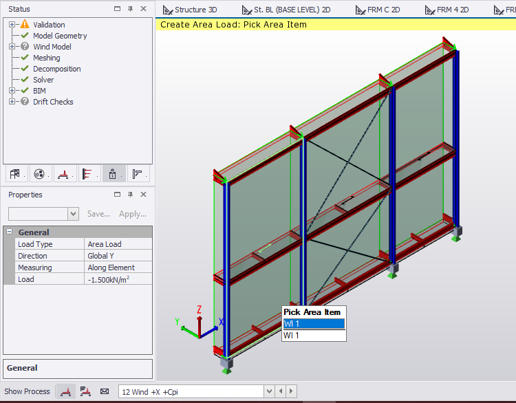
Task: Expand the Wind Model tree node
Action: pyautogui.click(x=12, y=46)
